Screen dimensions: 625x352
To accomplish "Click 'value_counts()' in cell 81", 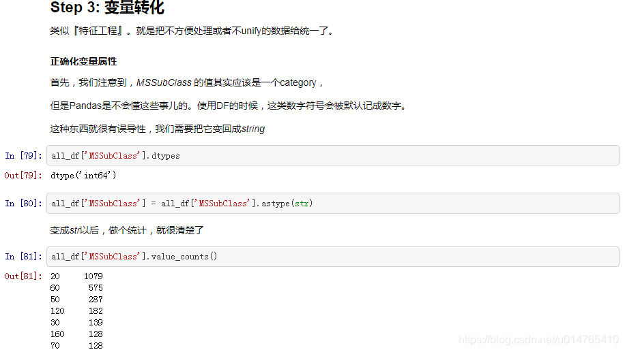I will click(x=184, y=257).
